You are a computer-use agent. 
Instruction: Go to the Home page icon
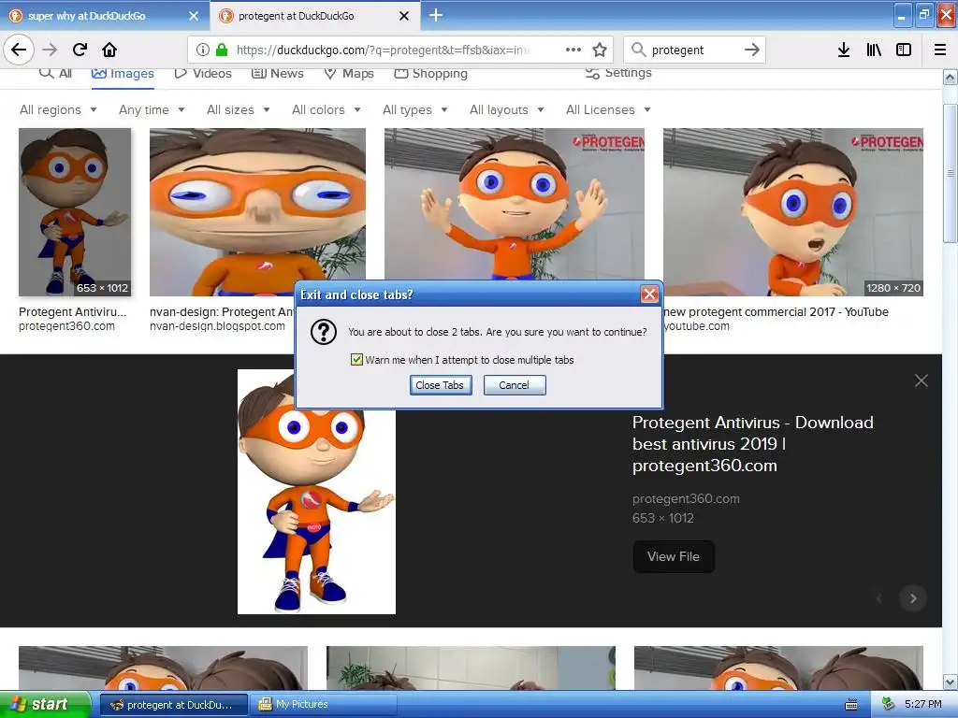pos(109,50)
